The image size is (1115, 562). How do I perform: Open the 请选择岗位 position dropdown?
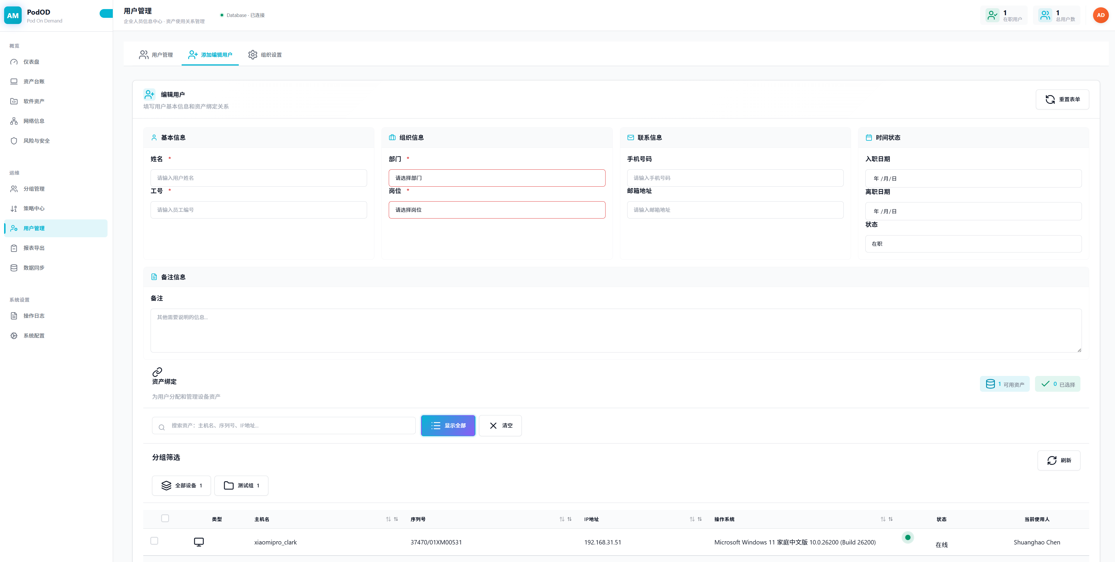[497, 210]
